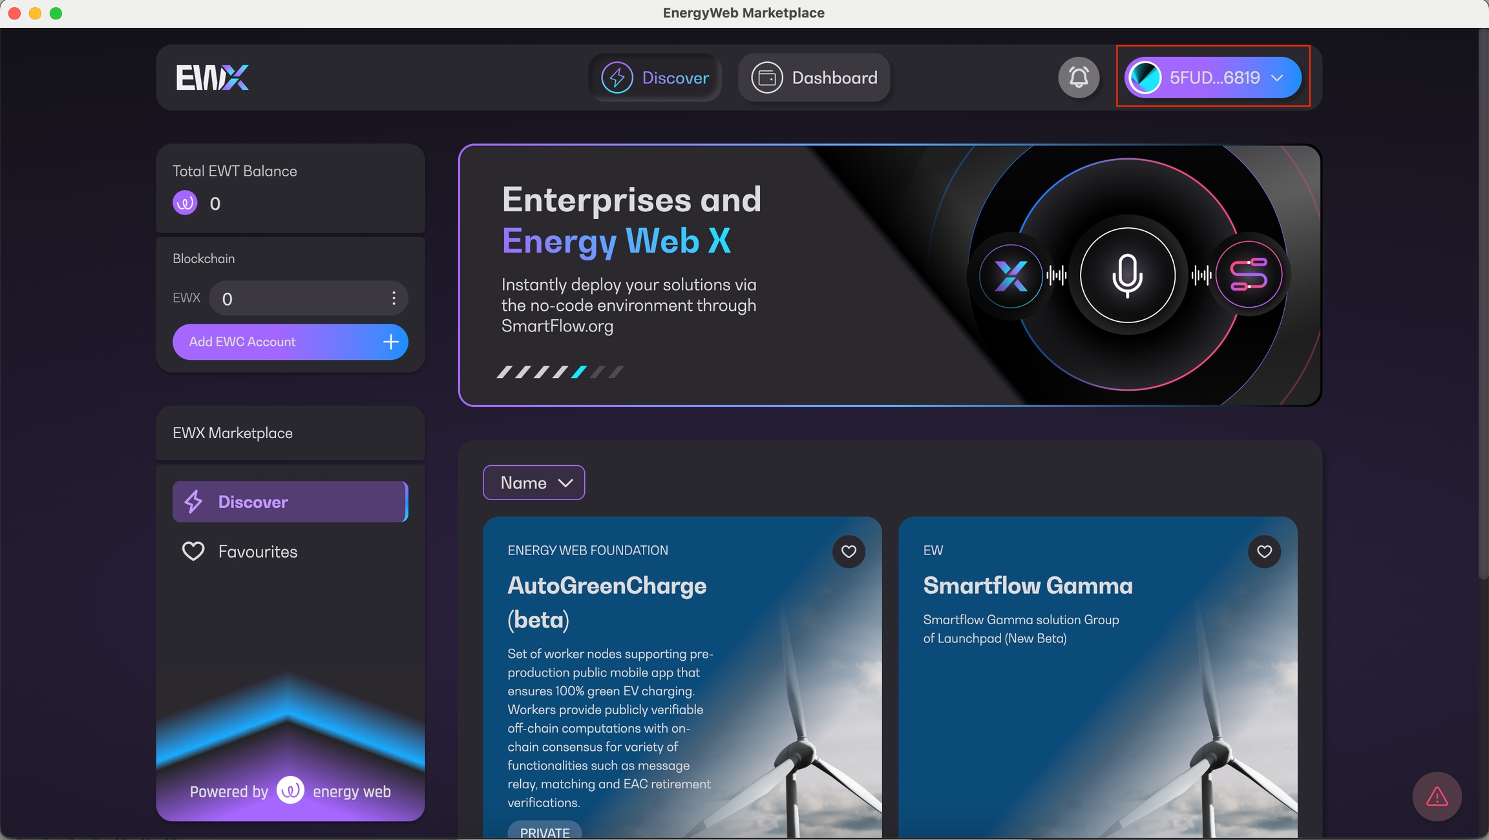Click the three-dot menu beside EWX balance
1489x840 pixels.
pyautogui.click(x=394, y=298)
